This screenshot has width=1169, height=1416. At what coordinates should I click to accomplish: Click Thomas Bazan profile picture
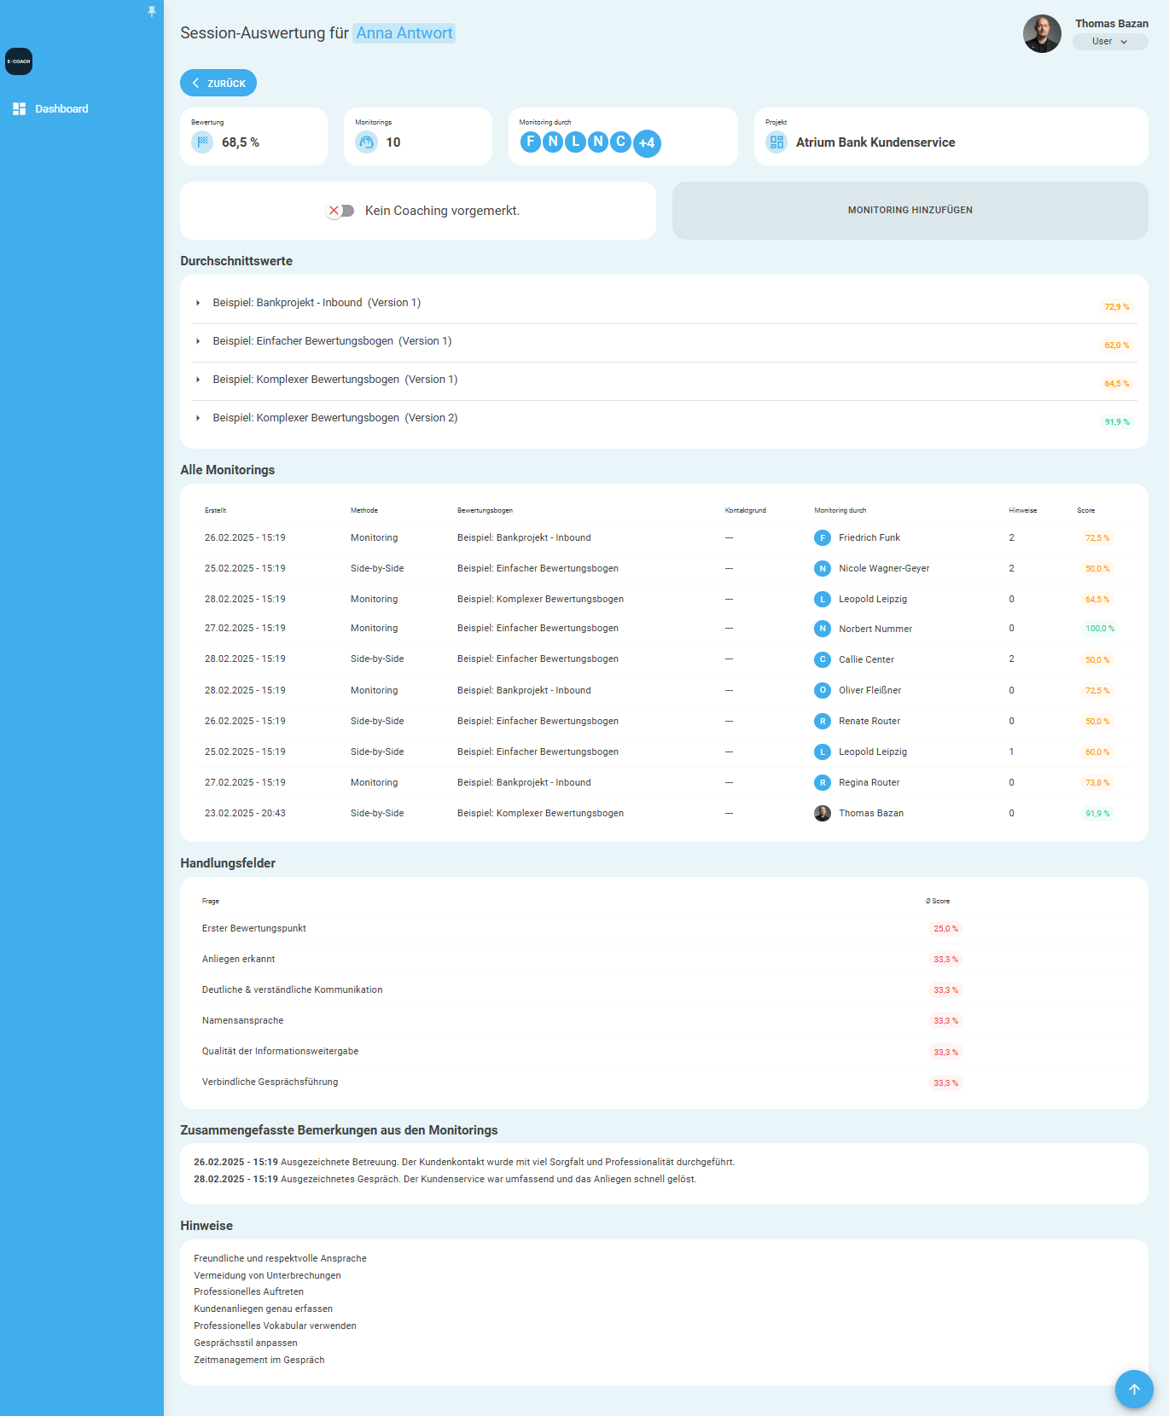coord(1042,33)
